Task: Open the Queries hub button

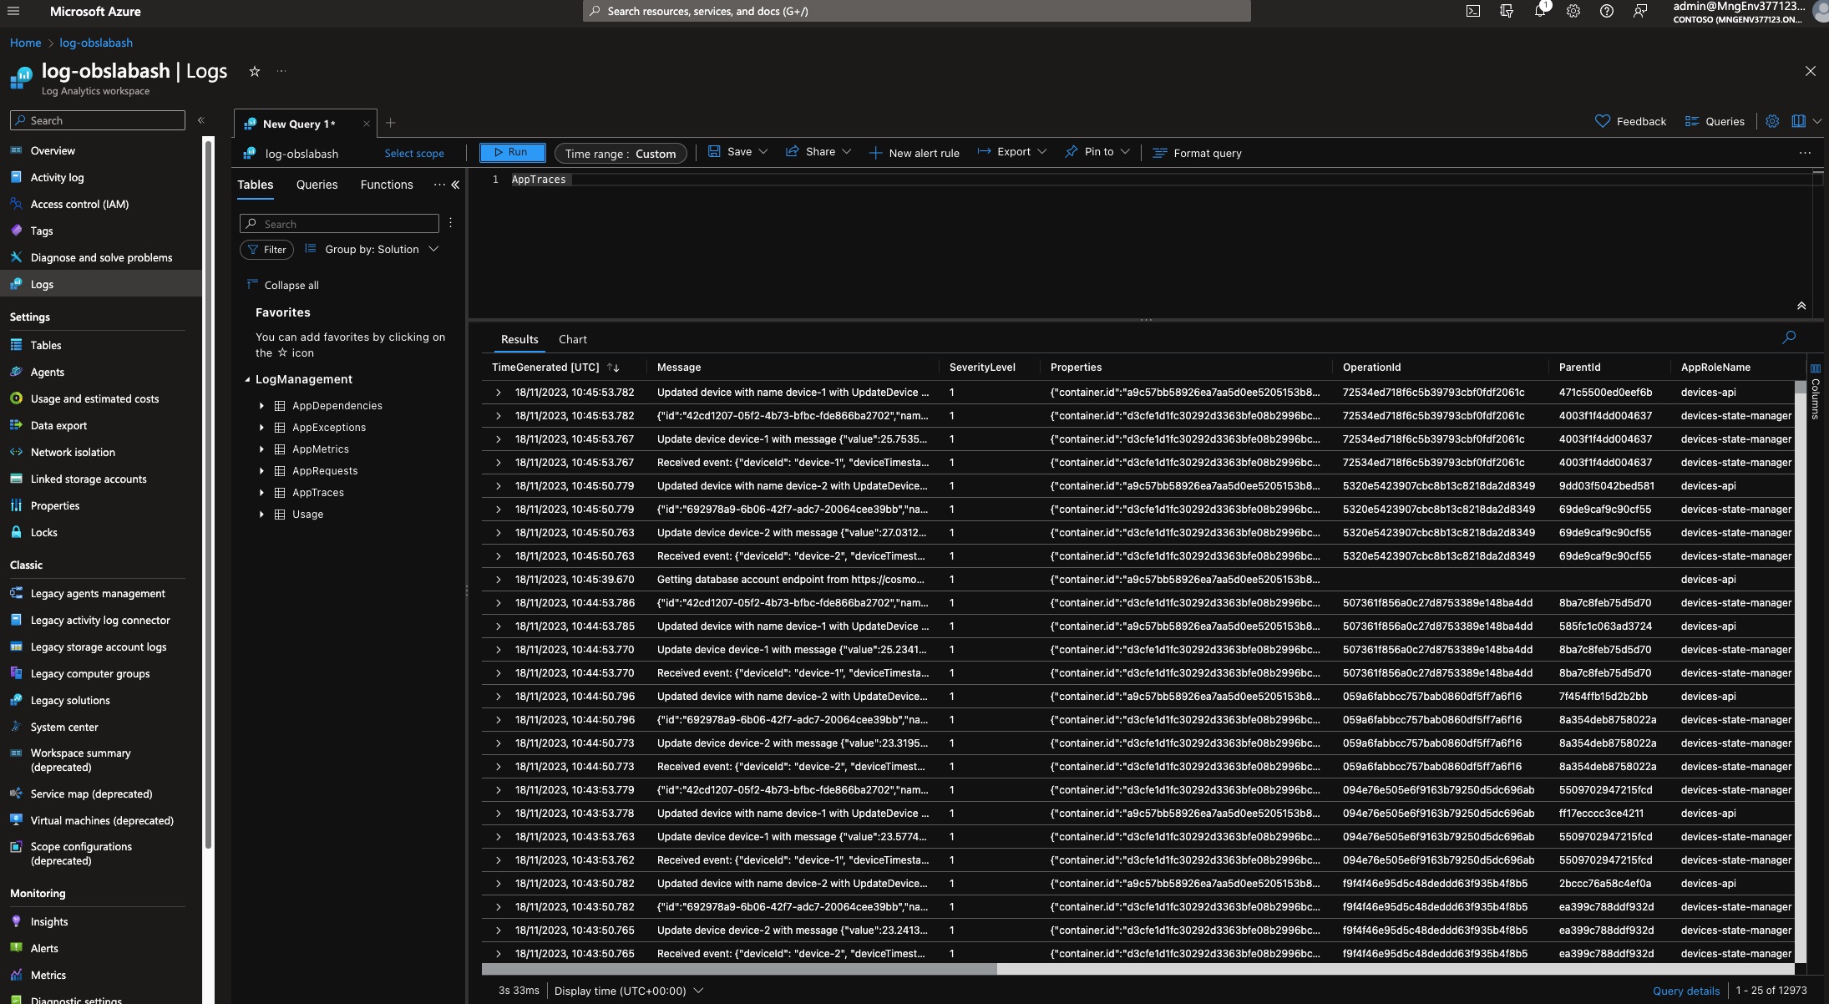Action: (1715, 121)
